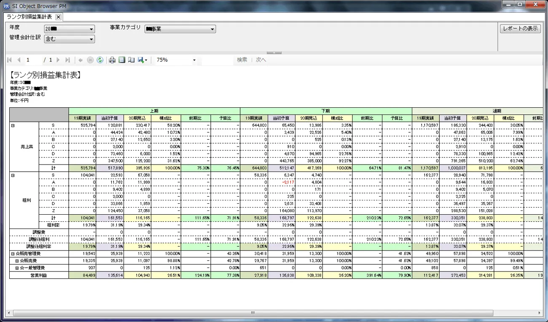Go to the first report page
The height and width of the screenshot is (322, 548).
10,60
